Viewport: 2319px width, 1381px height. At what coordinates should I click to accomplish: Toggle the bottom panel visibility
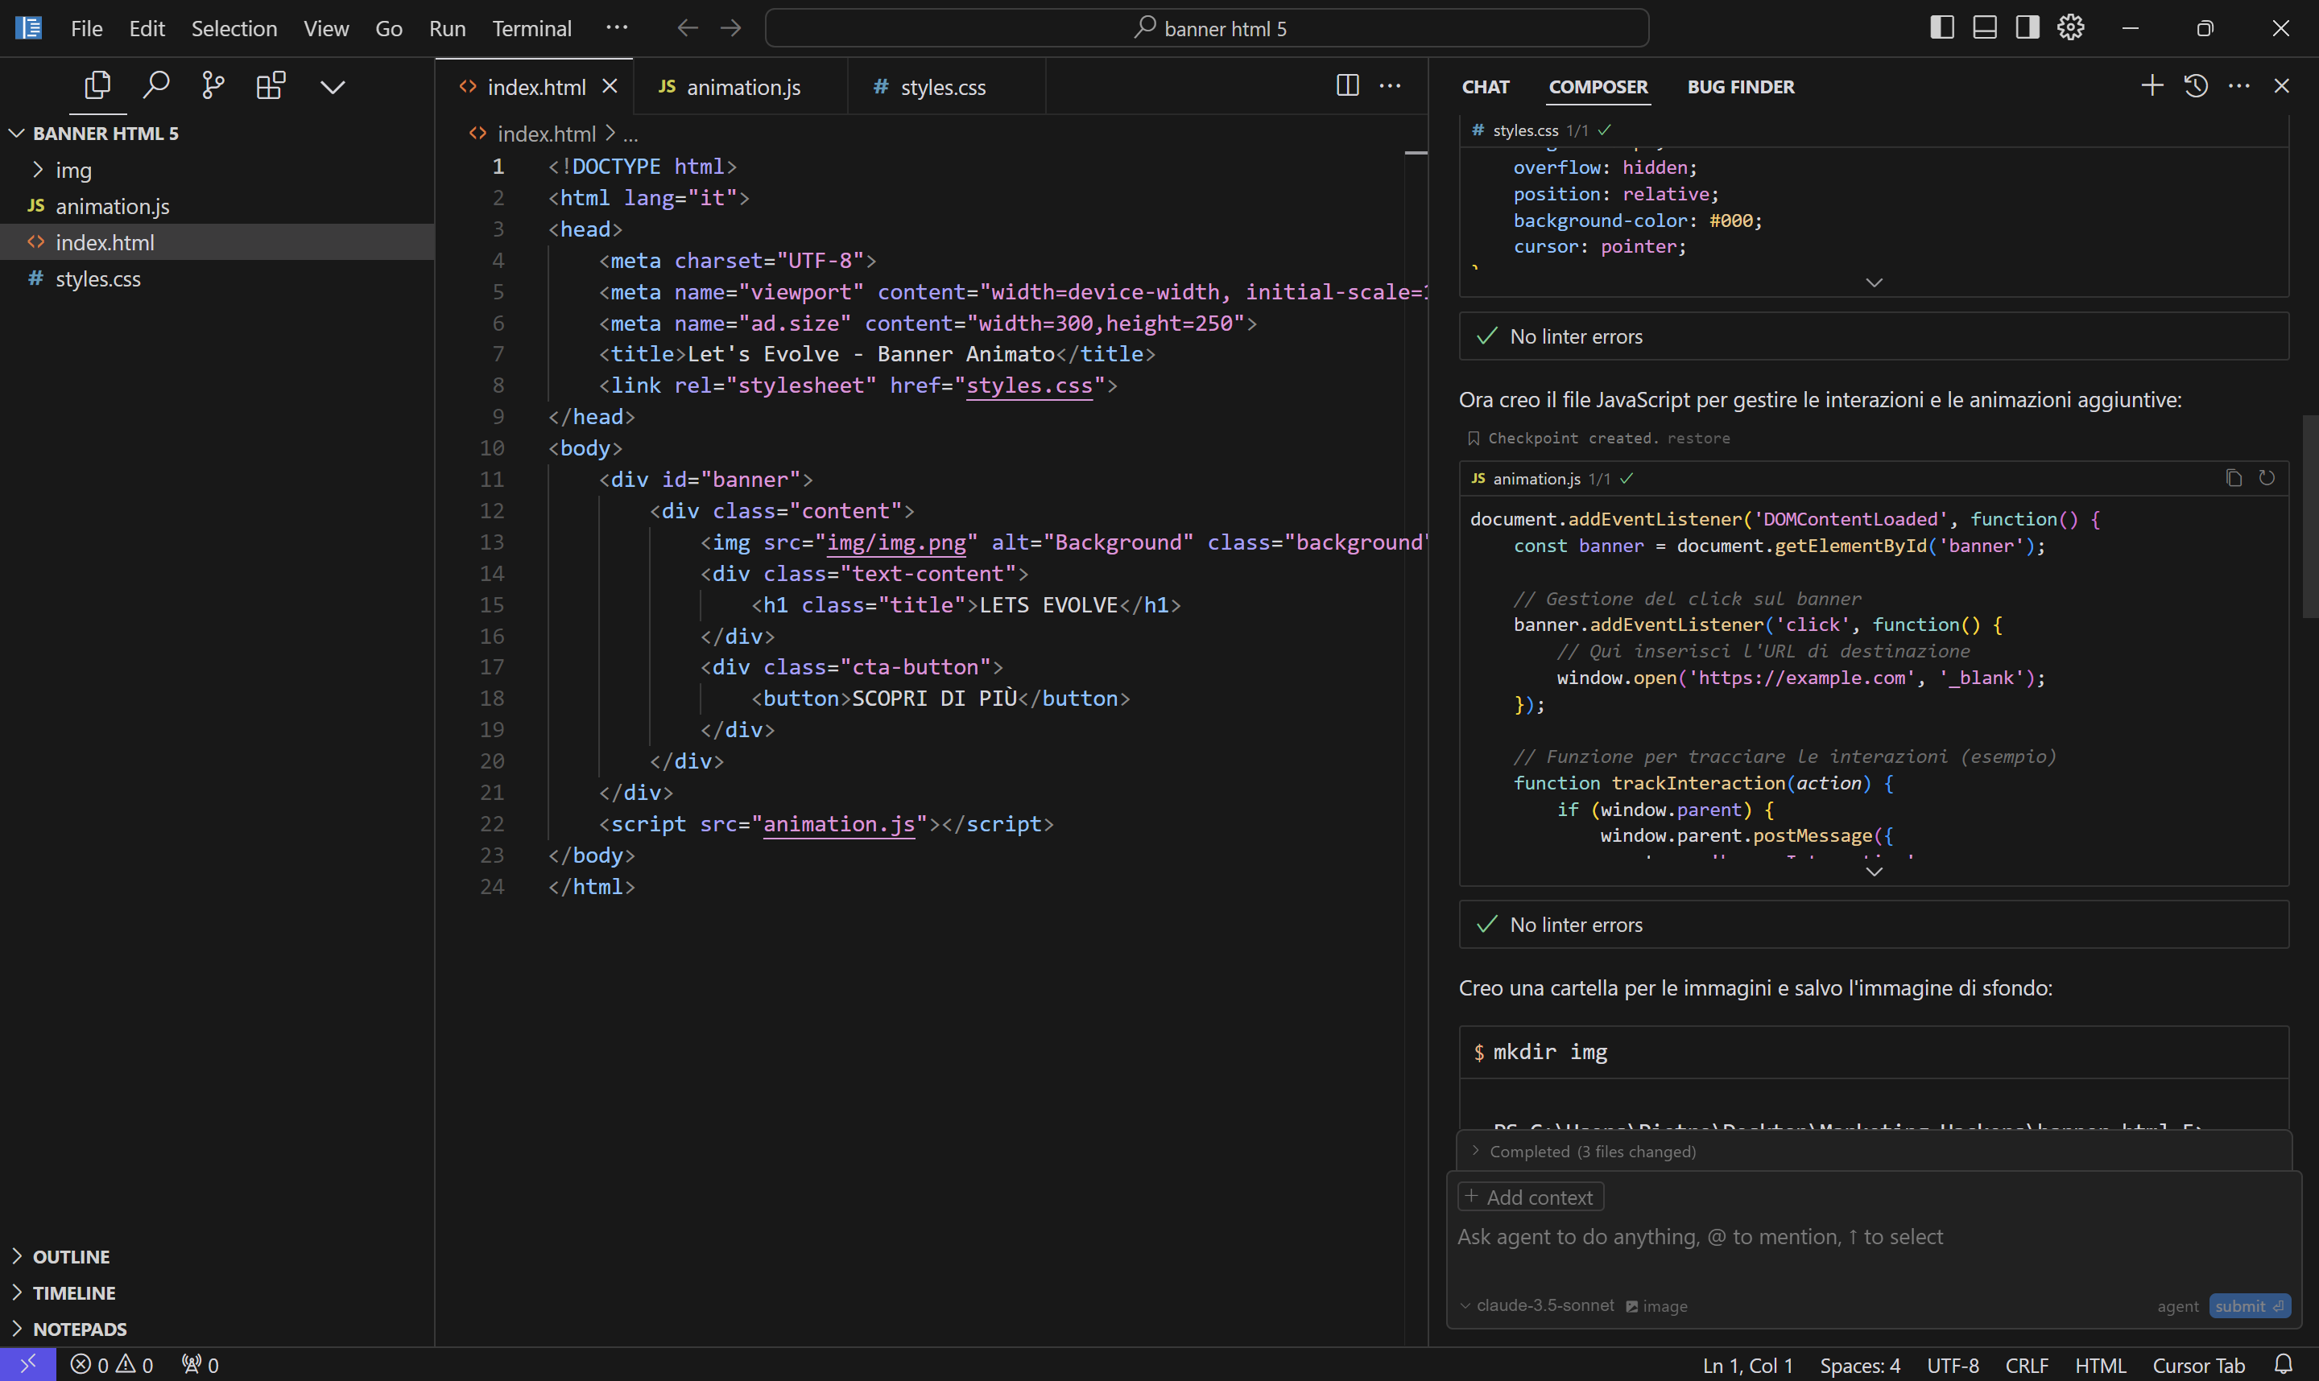tap(1984, 27)
